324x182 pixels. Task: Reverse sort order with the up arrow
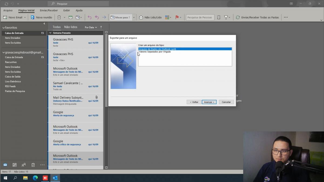click(x=101, y=27)
